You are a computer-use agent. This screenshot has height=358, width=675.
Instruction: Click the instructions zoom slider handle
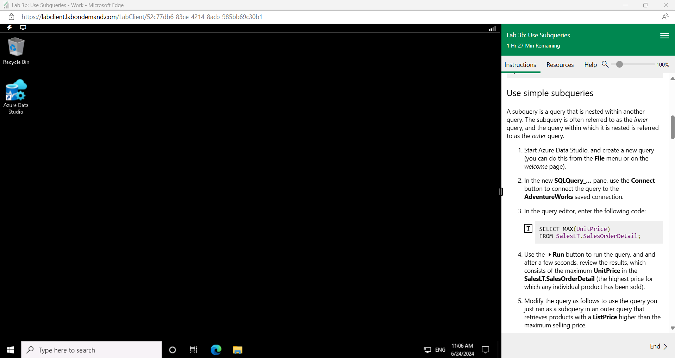[x=619, y=64]
